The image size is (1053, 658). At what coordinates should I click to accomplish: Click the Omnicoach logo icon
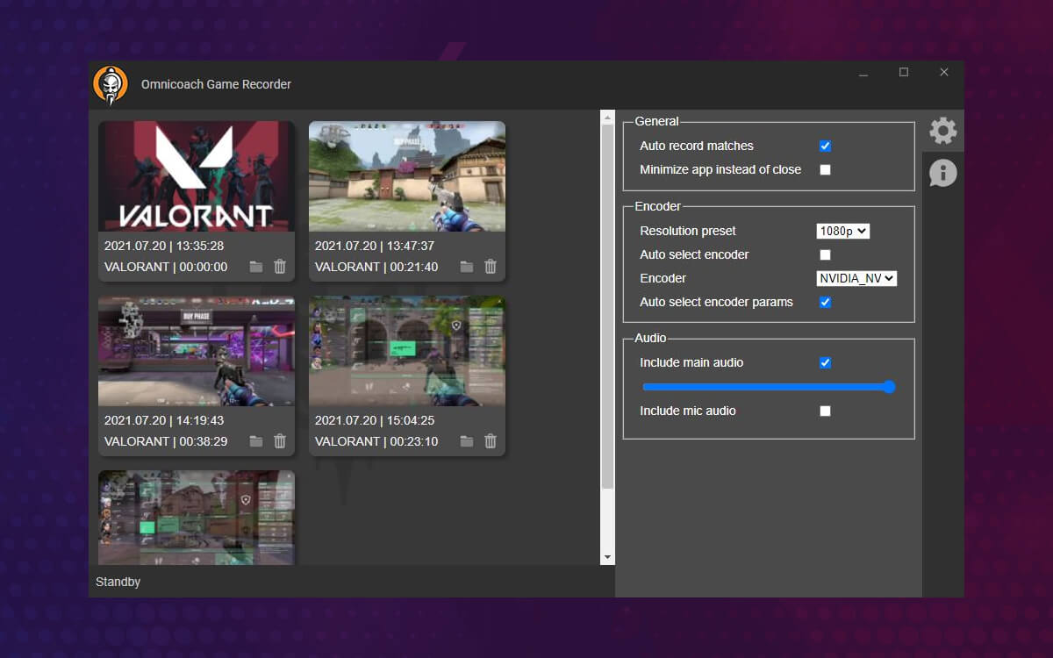point(111,85)
